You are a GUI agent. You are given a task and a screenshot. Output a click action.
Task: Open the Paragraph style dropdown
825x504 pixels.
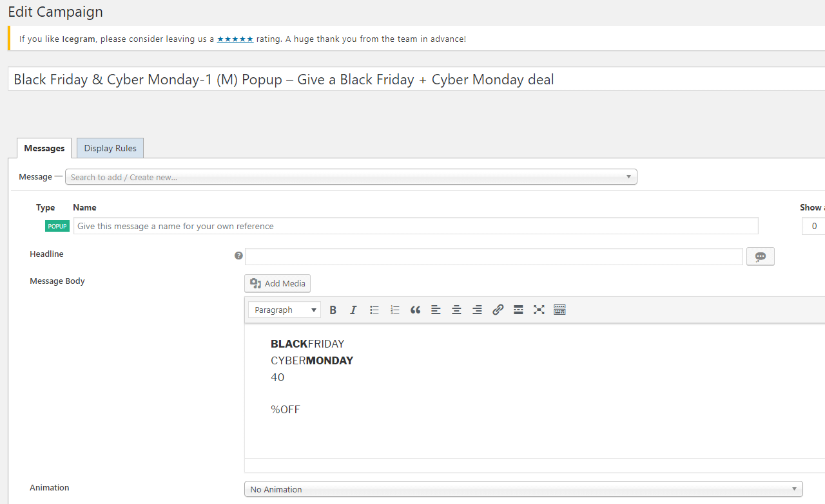[x=284, y=310]
